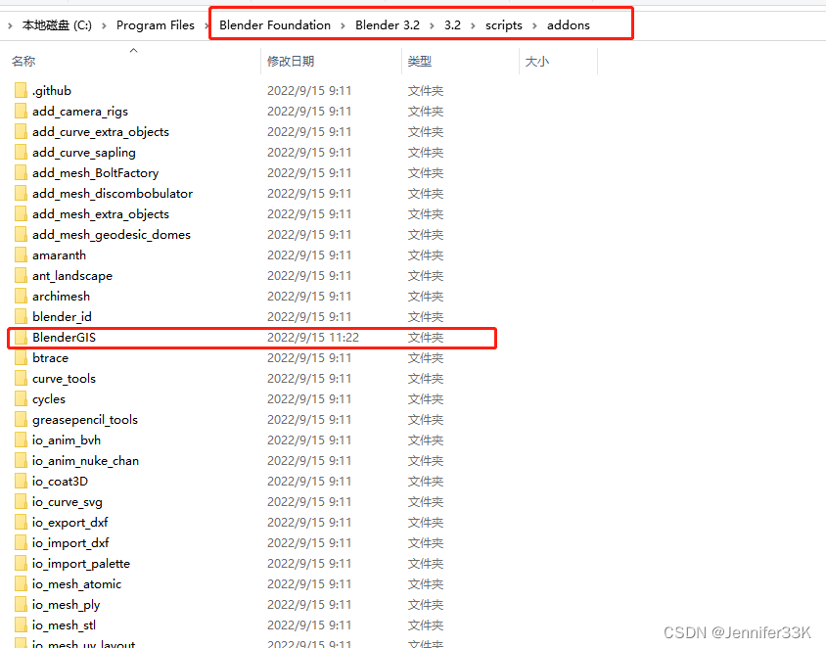The image size is (826, 648).
Task: Click the 文件夹 type of btrace
Action: [x=426, y=357]
